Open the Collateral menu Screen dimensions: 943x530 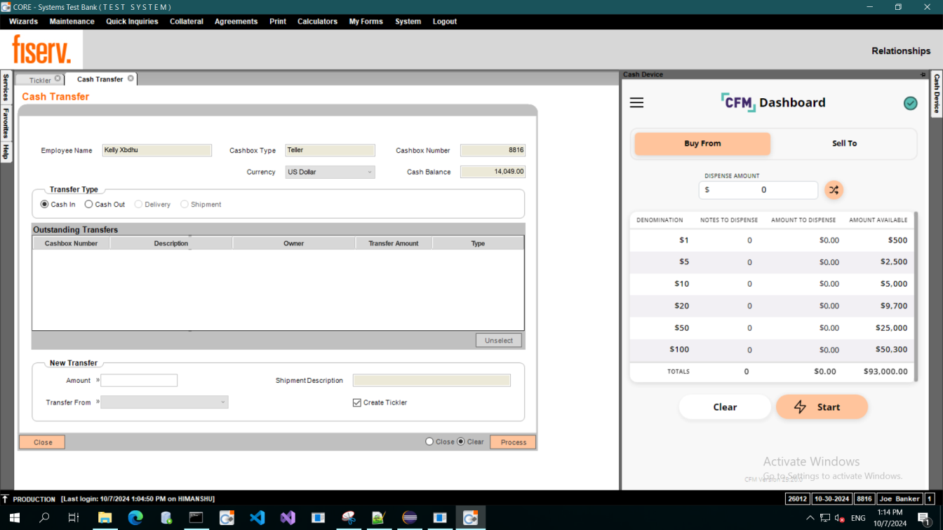click(x=187, y=22)
